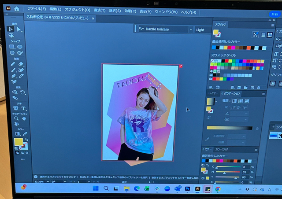Choose the Ellipse shape tool
Screen dimensions: 282x199
tap(19, 47)
